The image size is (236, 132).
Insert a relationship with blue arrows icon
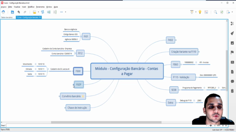(43, 12)
